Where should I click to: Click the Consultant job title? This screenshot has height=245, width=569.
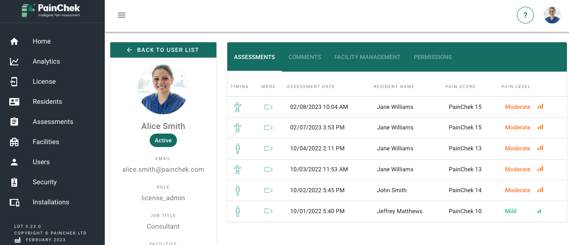(x=163, y=227)
